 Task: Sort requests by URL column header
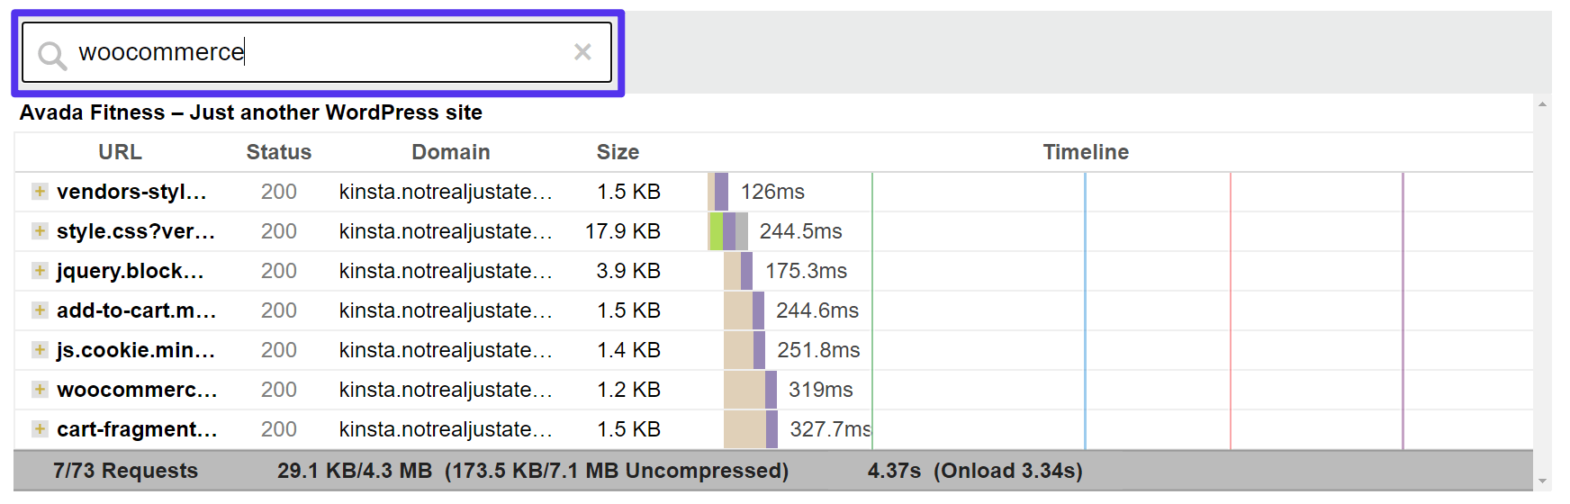pos(120,152)
